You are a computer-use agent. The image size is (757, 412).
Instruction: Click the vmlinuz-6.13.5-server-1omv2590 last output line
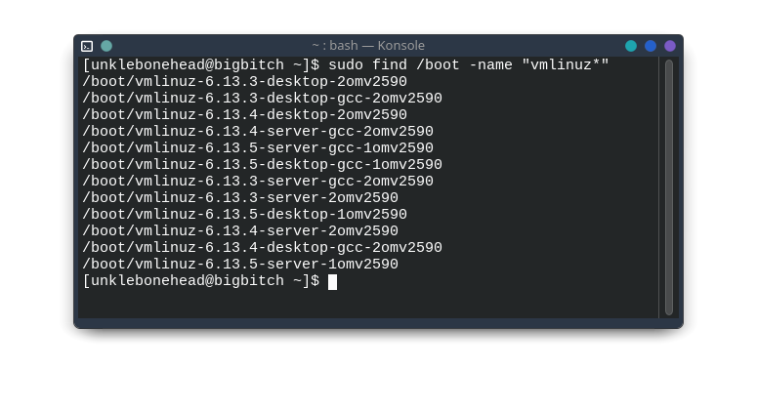click(240, 265)
